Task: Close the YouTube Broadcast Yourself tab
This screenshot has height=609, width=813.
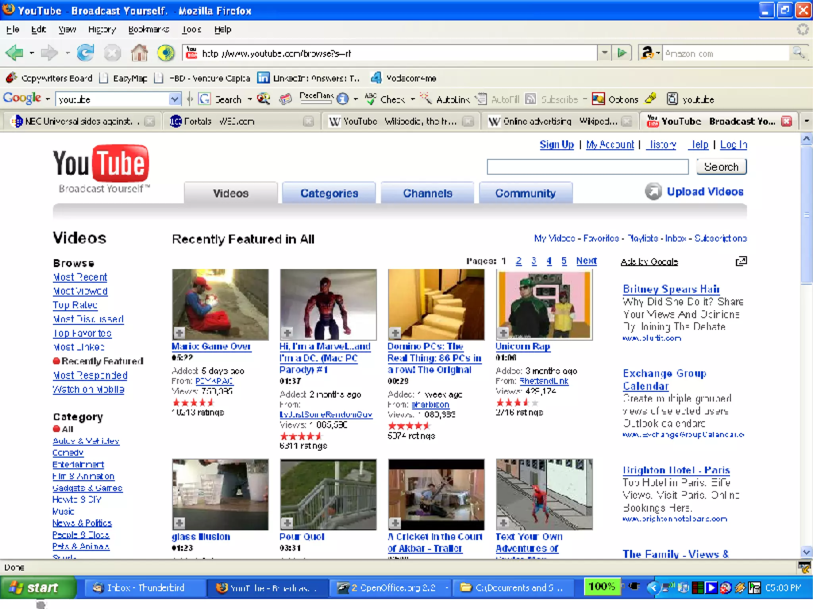Action: [x=786, y=121]
